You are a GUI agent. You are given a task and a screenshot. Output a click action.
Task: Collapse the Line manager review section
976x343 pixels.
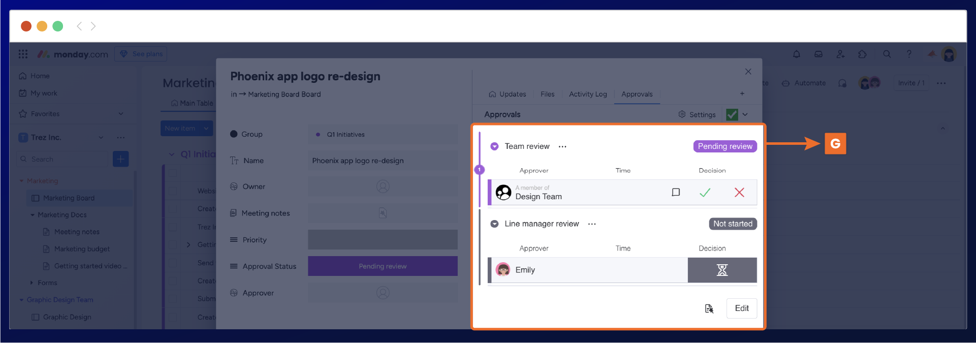point(494,224)
